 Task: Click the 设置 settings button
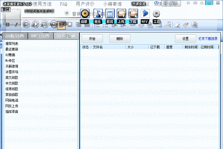tap(186, 39)
